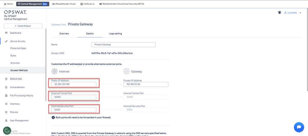Click the Email Security envelope icon

(x=100, y=4)
